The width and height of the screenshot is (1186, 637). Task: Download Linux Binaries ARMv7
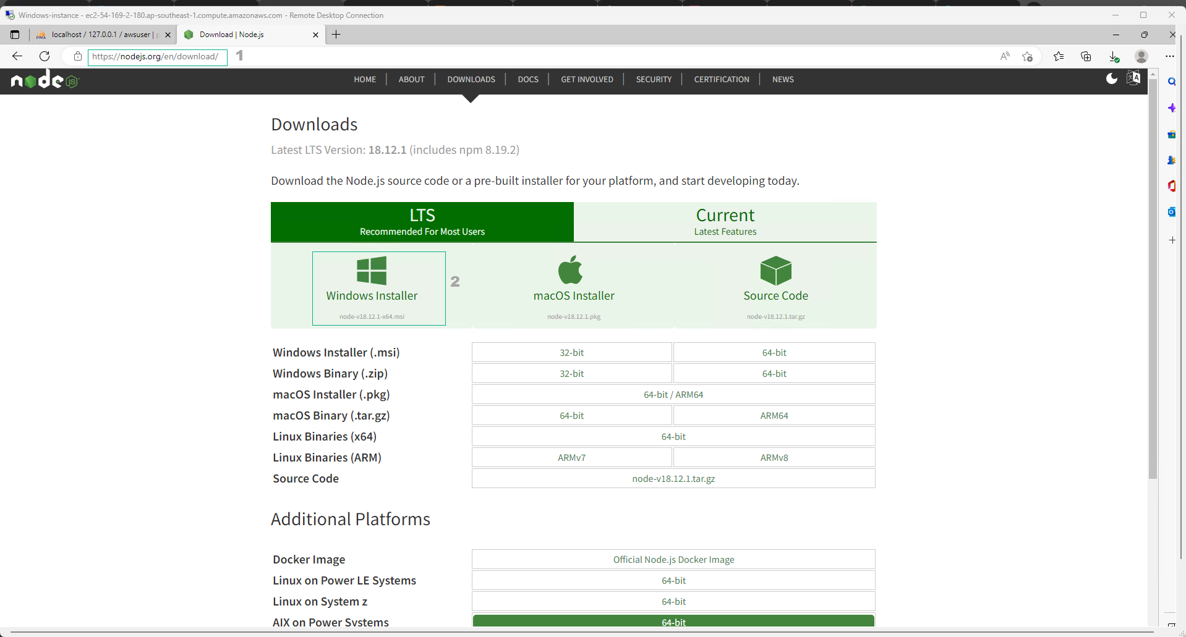(x=572, y=458)
